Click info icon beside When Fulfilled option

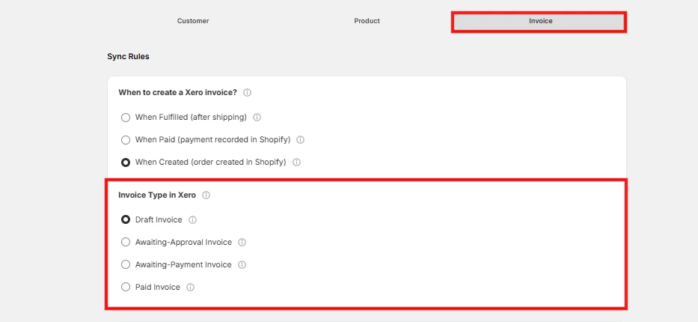pyautogui.click(x=257, y=118)
